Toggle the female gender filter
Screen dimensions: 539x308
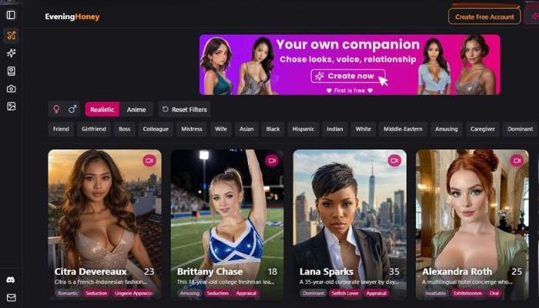pos(56,109)
